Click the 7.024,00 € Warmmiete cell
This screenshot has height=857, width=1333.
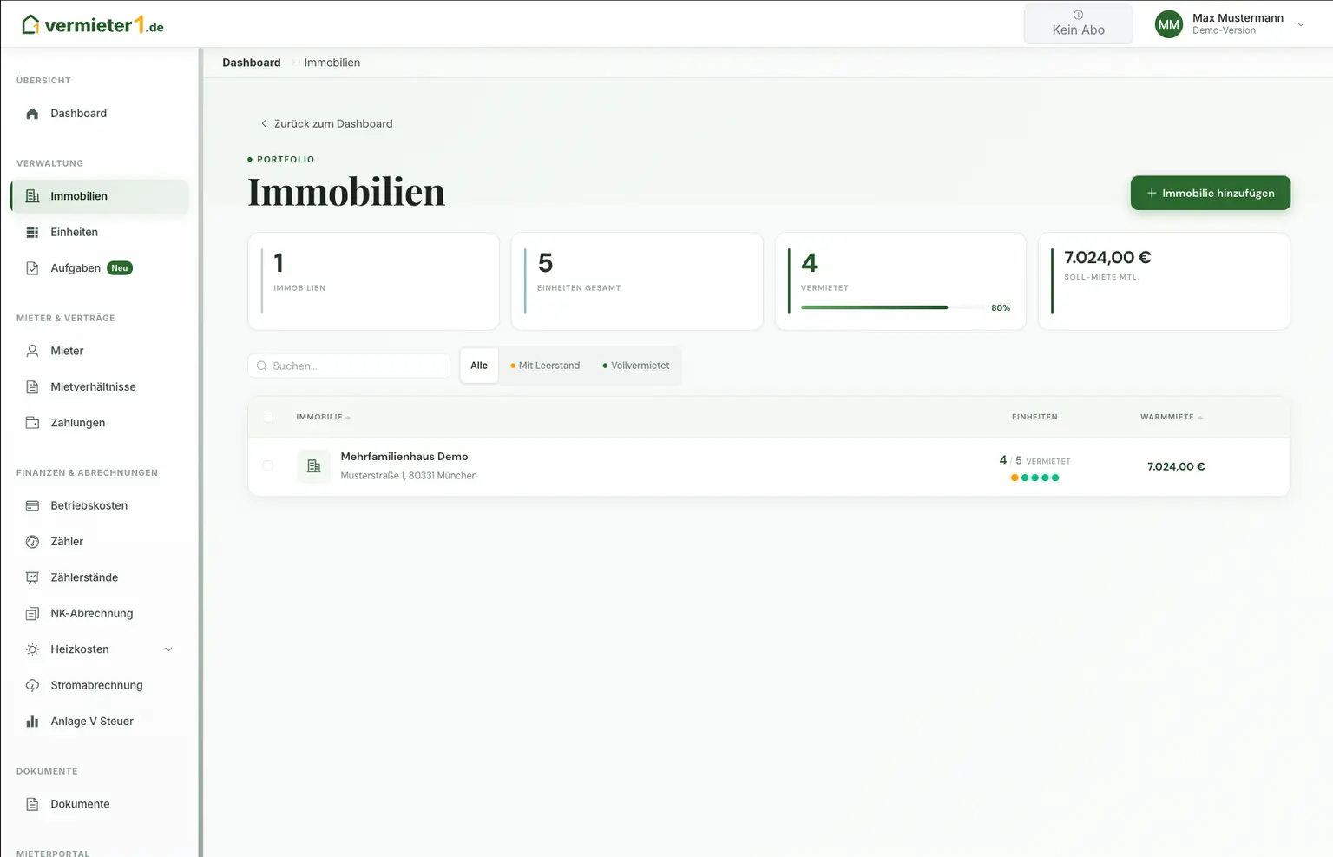click(1176, 466)
